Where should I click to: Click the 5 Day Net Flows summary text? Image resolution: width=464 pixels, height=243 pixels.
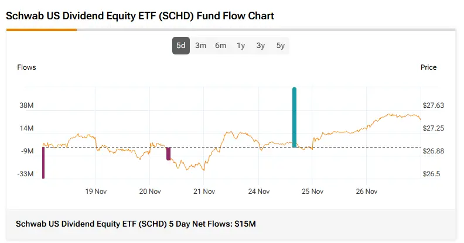[x=136, y=224]
